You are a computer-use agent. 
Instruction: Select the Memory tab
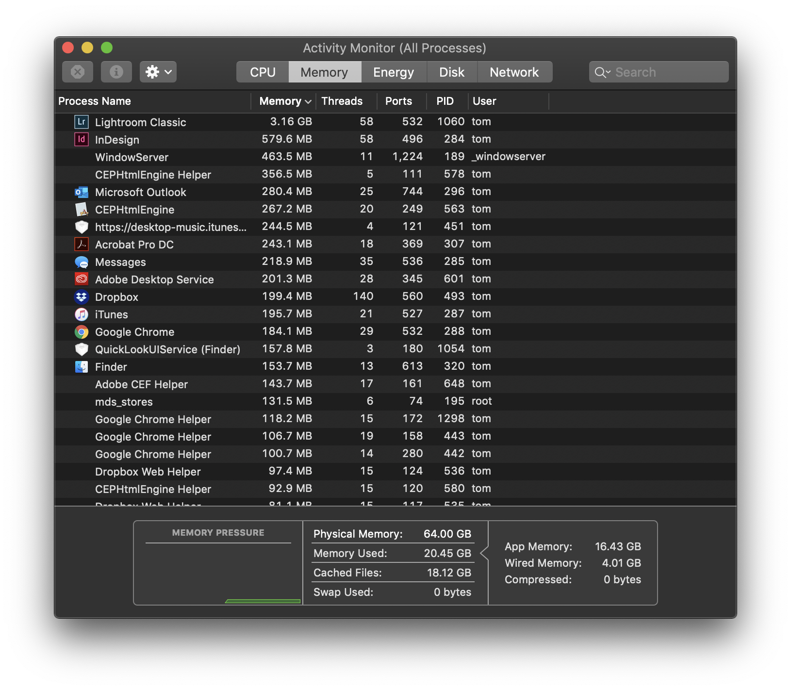pos(325,72)
